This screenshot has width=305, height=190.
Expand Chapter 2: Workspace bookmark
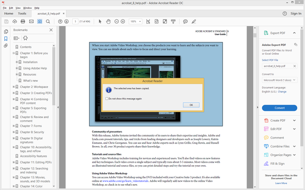[x=14, y=87]
